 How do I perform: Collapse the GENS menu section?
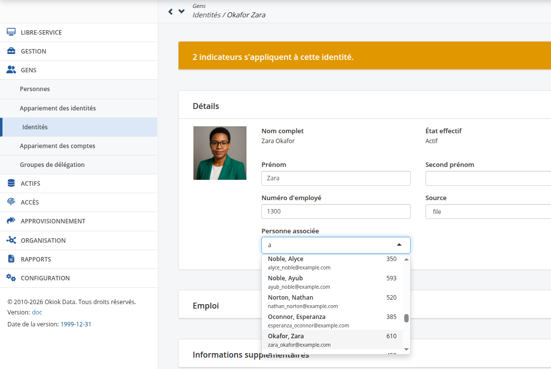[x=79, y=70]
